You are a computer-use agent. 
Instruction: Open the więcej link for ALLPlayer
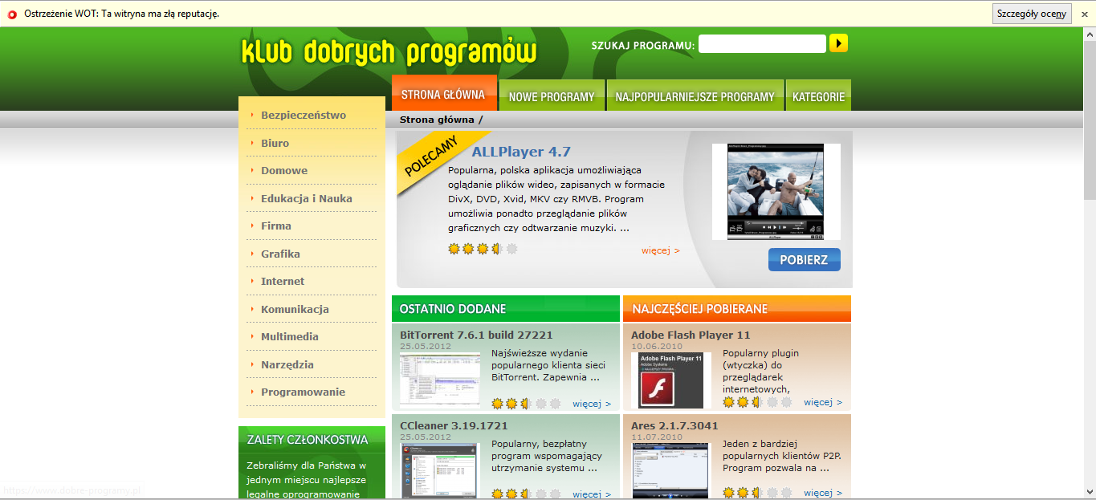[x=658, y=250]
